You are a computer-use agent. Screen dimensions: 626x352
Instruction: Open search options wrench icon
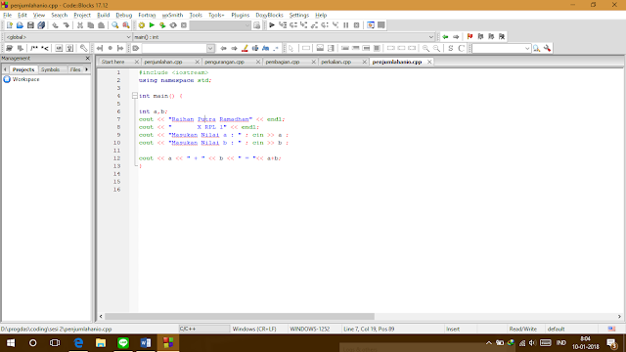(x=548, y=48)
